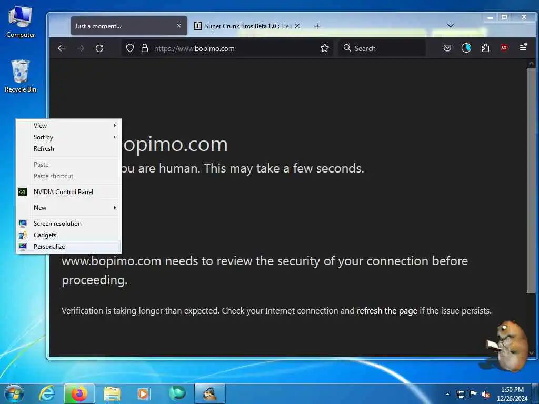This screenshot has width=539, height=404.
Task: Click the clock showing 1:50 PM
Action: pyautogui.click(x=512, y=394)
